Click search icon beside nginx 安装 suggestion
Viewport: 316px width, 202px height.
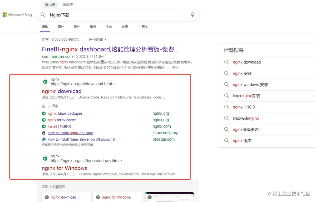(x=226, y=73)
